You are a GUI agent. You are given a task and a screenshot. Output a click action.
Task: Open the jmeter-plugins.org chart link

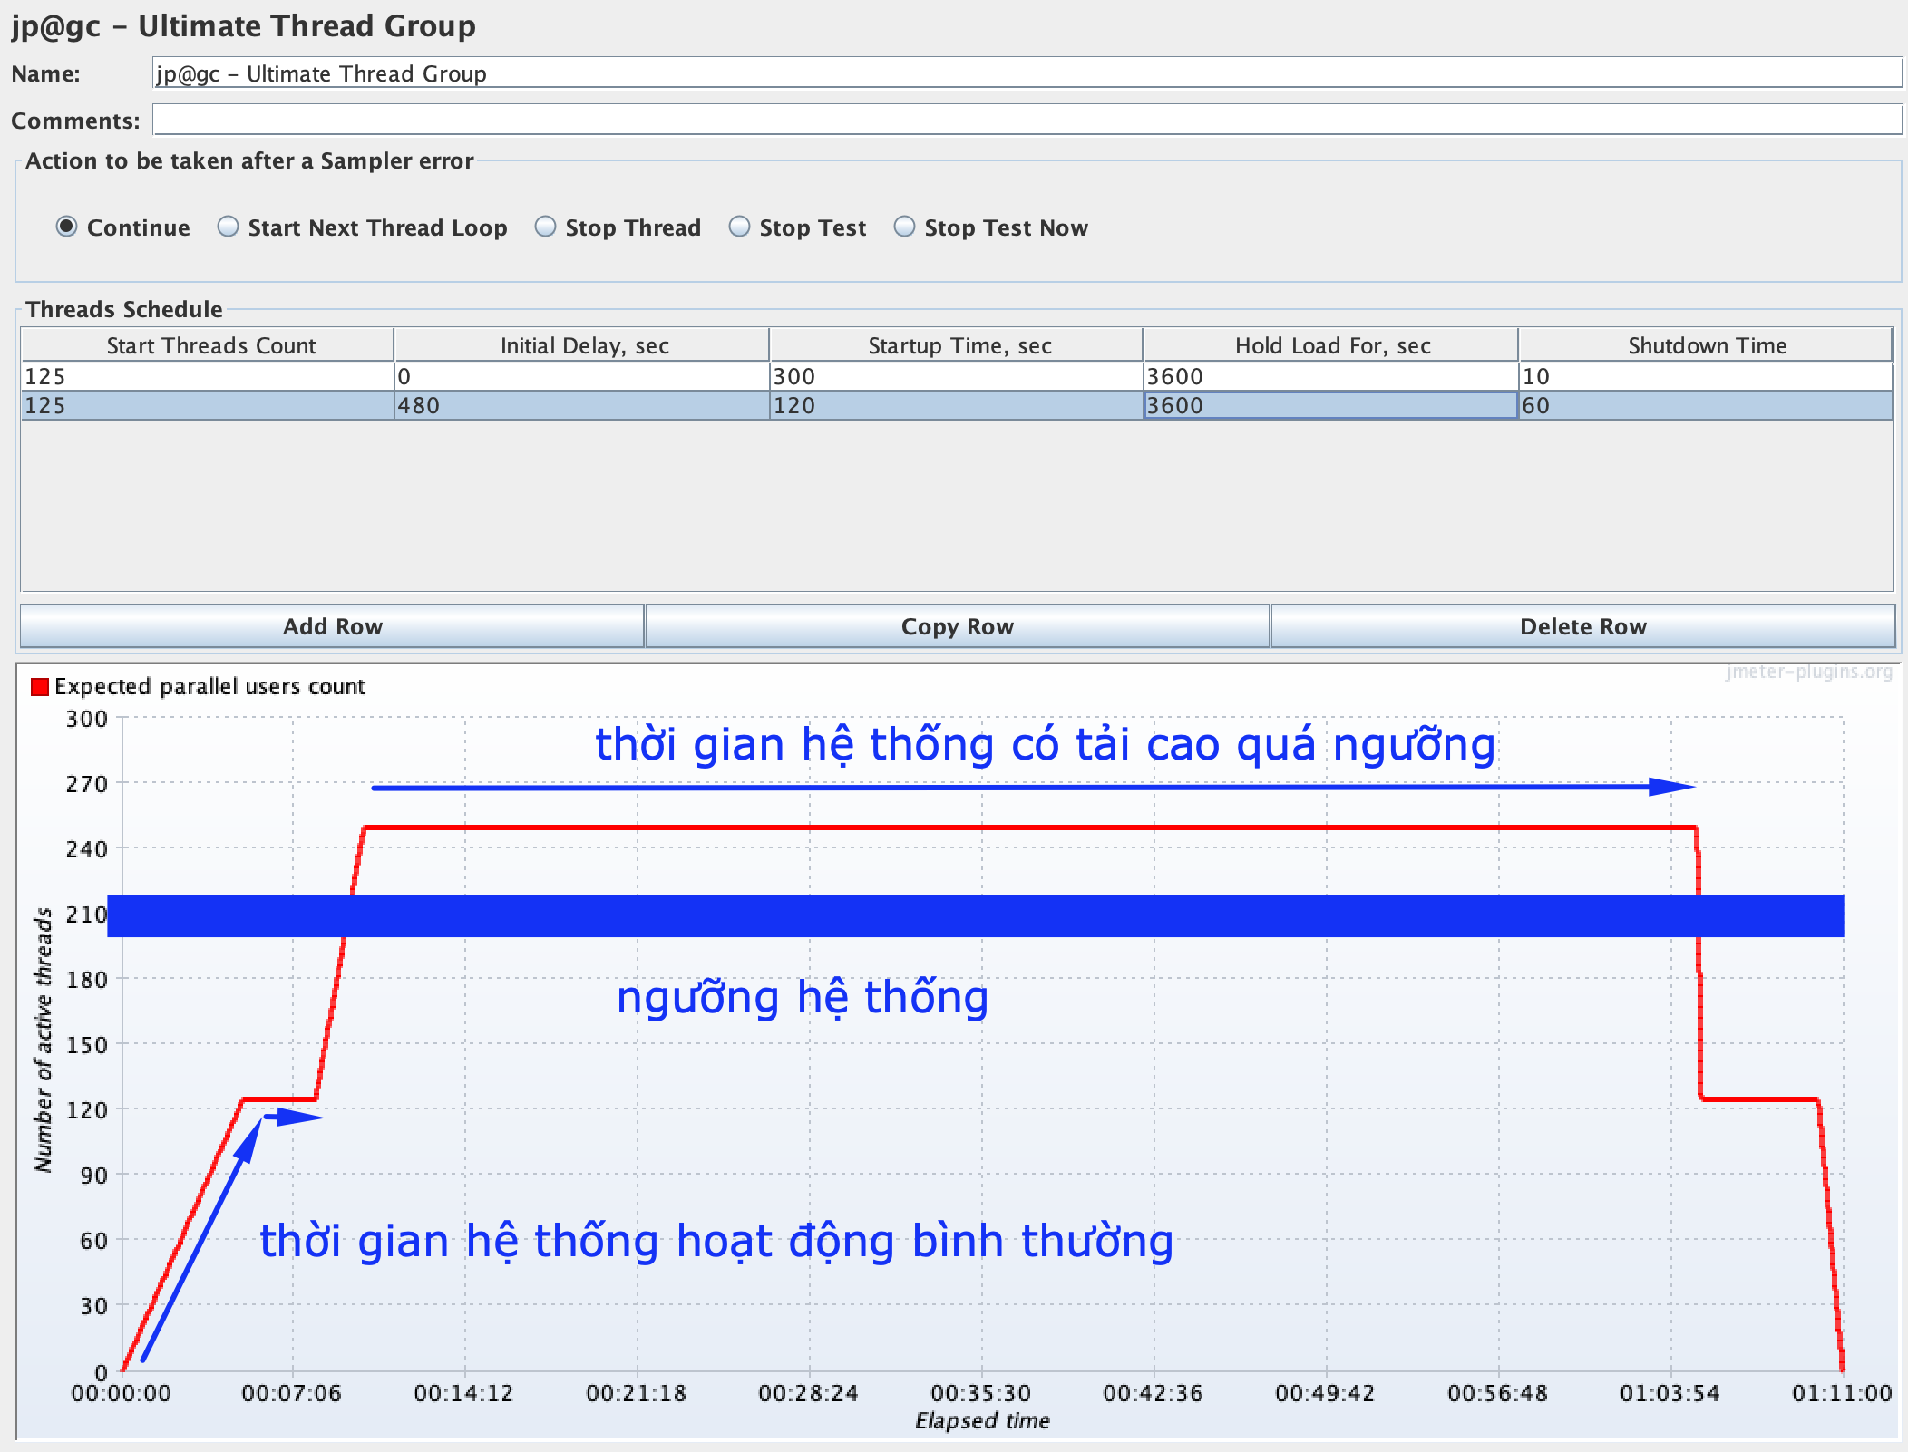pos(1809,672)
